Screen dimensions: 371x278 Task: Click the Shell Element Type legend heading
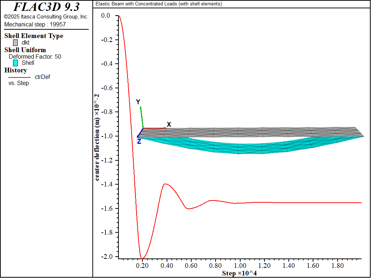(34, 36)
